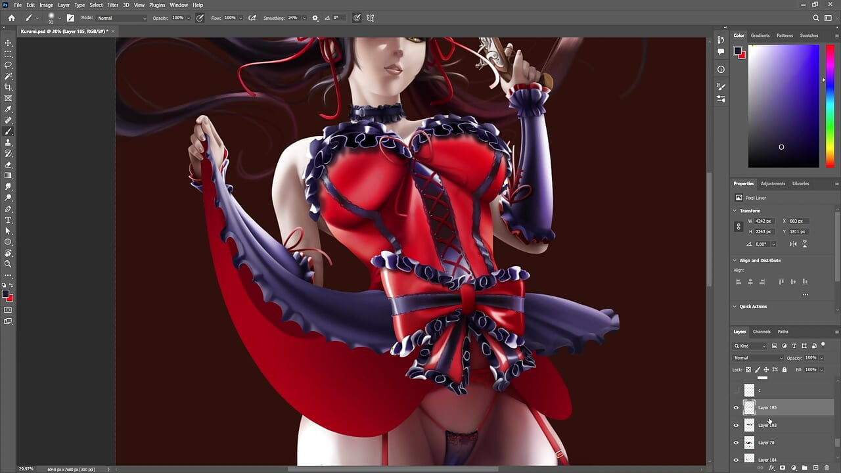The height and width of the screenshot is (473, 841).
Task: Create new layer icon
Action: point(815,468)
